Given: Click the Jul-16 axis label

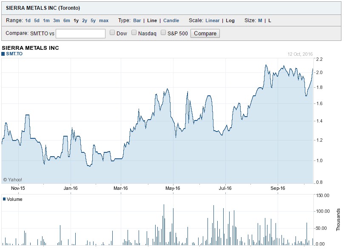Looking at the screenshot, I should [x=225, y=189].
